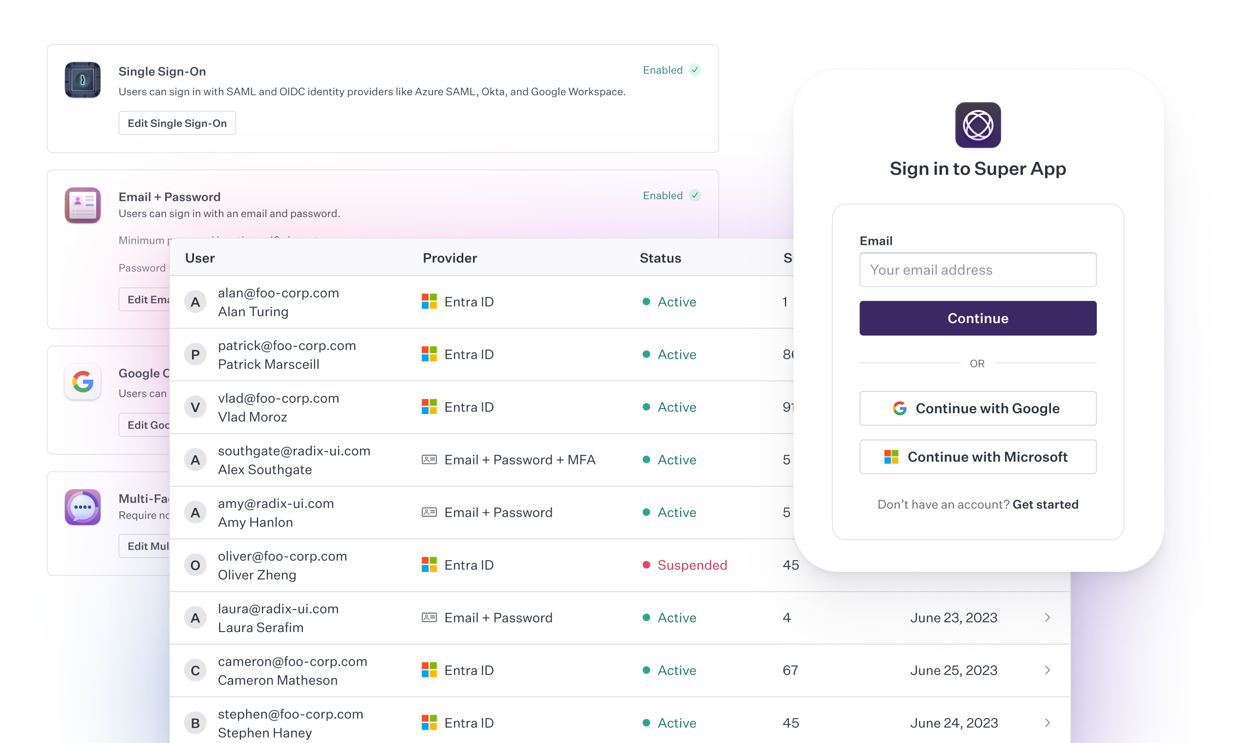Click the Email + Password + MFA badge icon
Screen dimensions: 1241x743
pyautogui.click(x=428, y=459)
